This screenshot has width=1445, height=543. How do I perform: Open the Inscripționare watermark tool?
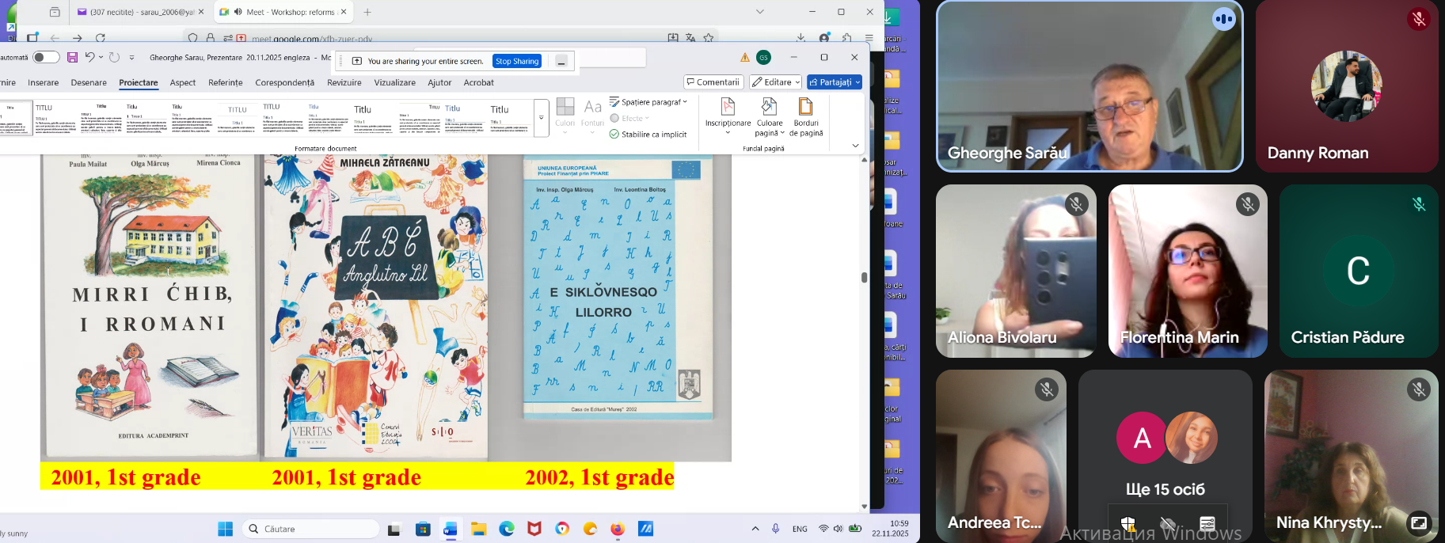(x=728, y=113)
